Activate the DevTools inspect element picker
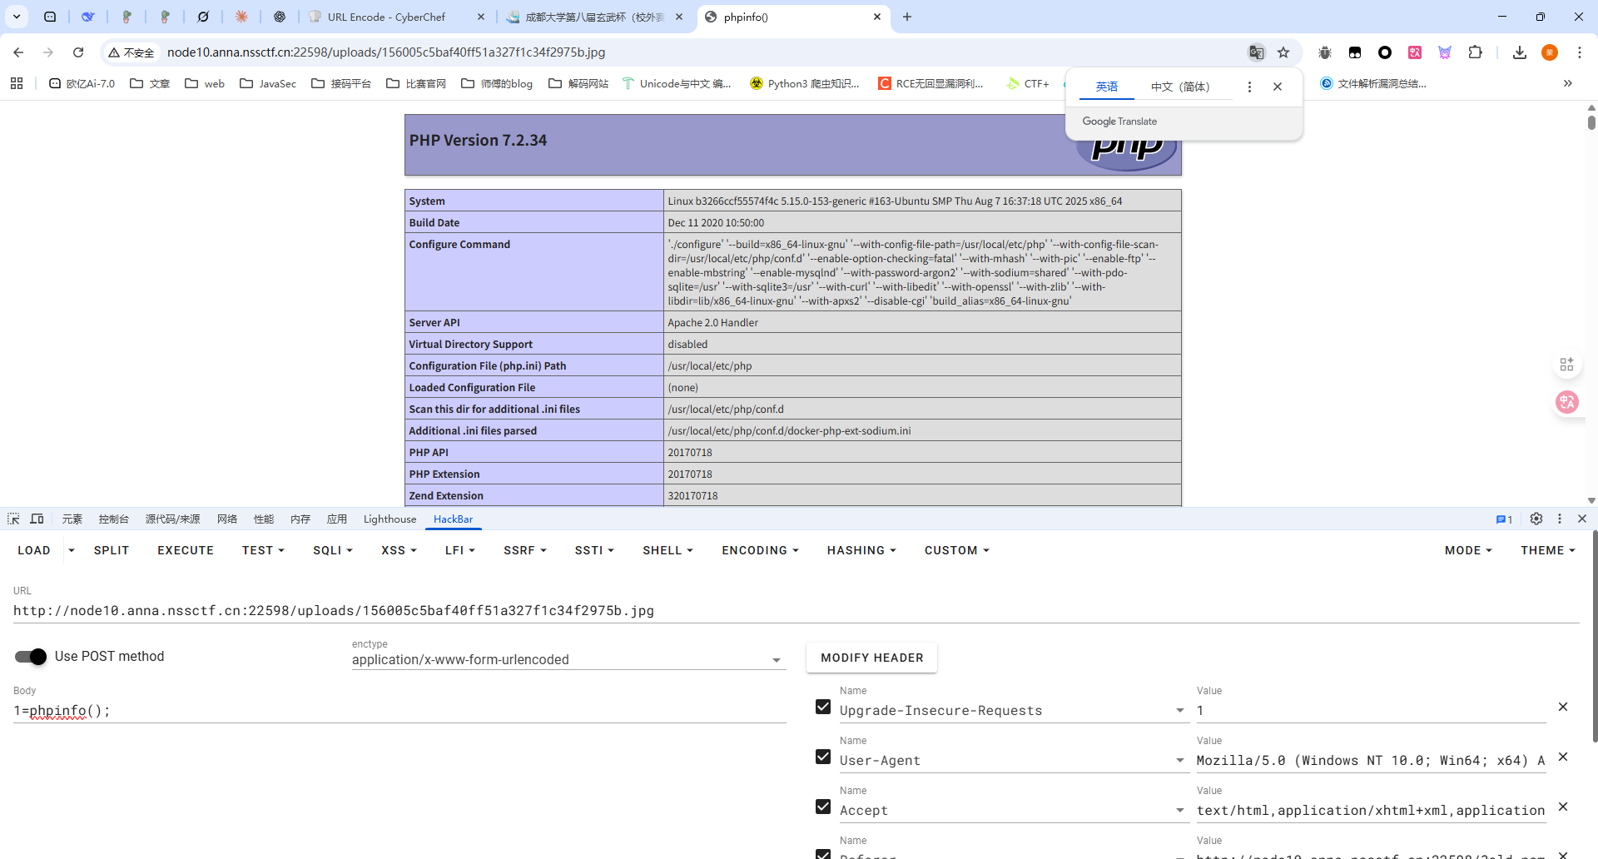Screen dimensions: 1598x859 pyautogui.click(x=13, y=519)
